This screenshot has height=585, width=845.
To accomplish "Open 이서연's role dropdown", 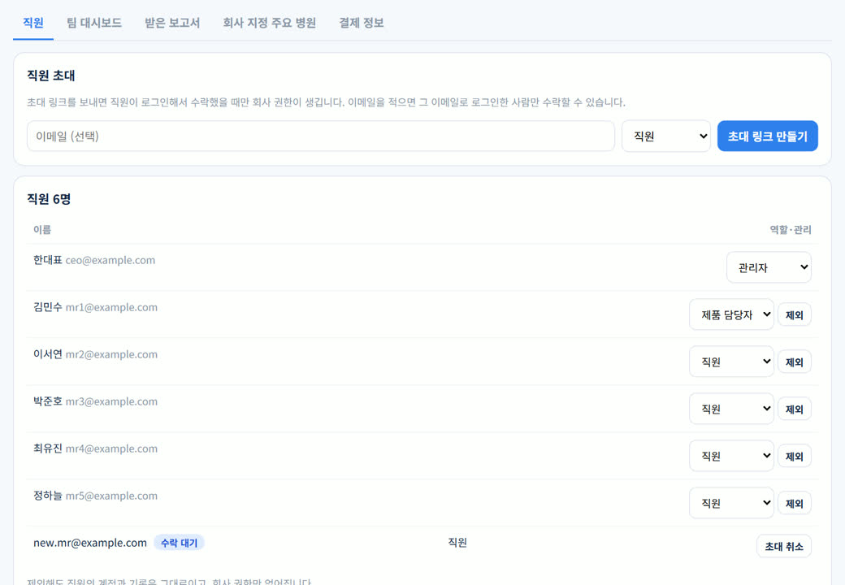I will 731,362.
